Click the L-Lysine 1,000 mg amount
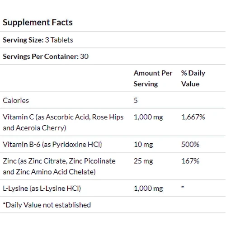 click(148, 188)
